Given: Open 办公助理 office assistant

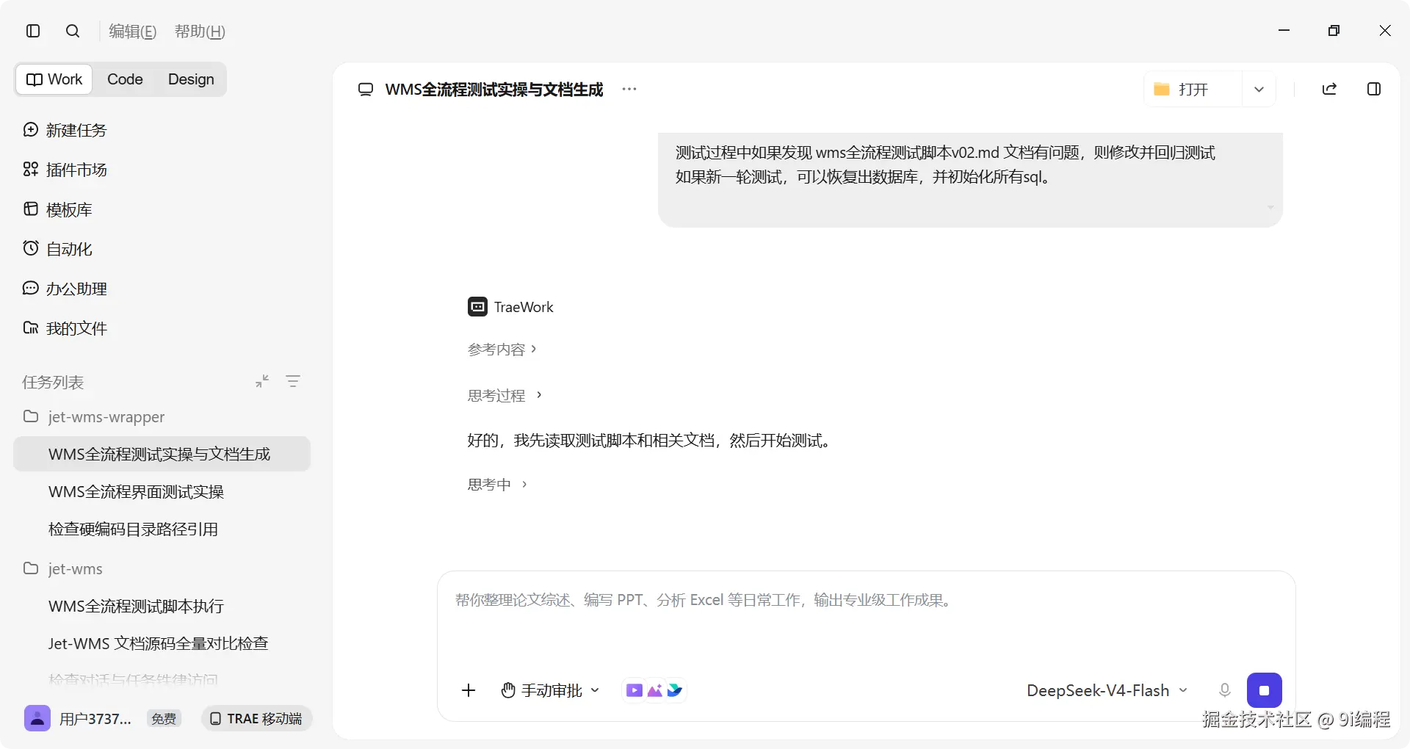Looking at the screenshot, I should (x=65, y=289).
